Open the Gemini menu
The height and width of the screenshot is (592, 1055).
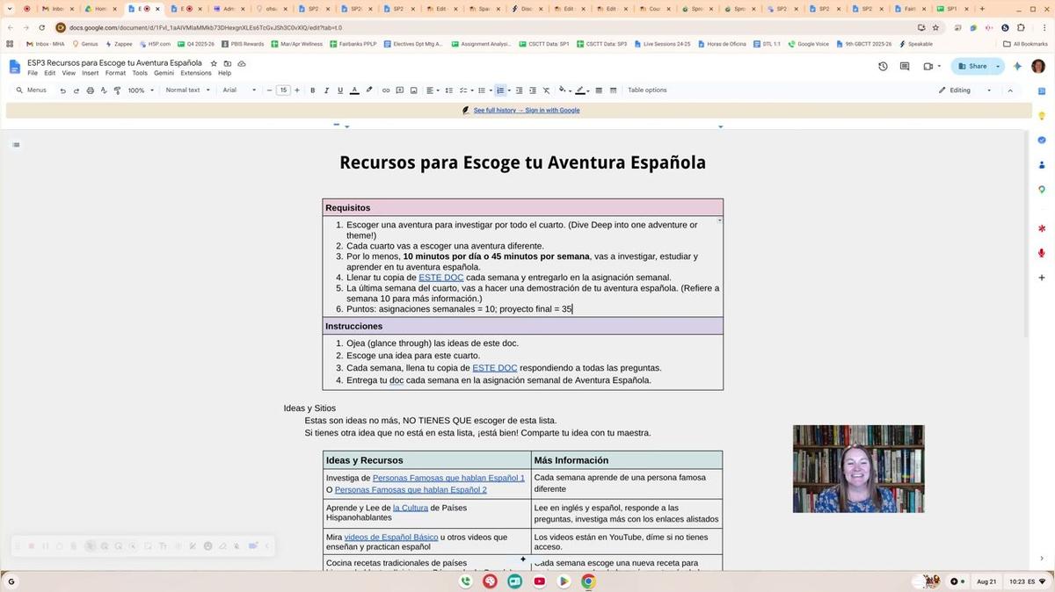point(164,73)
